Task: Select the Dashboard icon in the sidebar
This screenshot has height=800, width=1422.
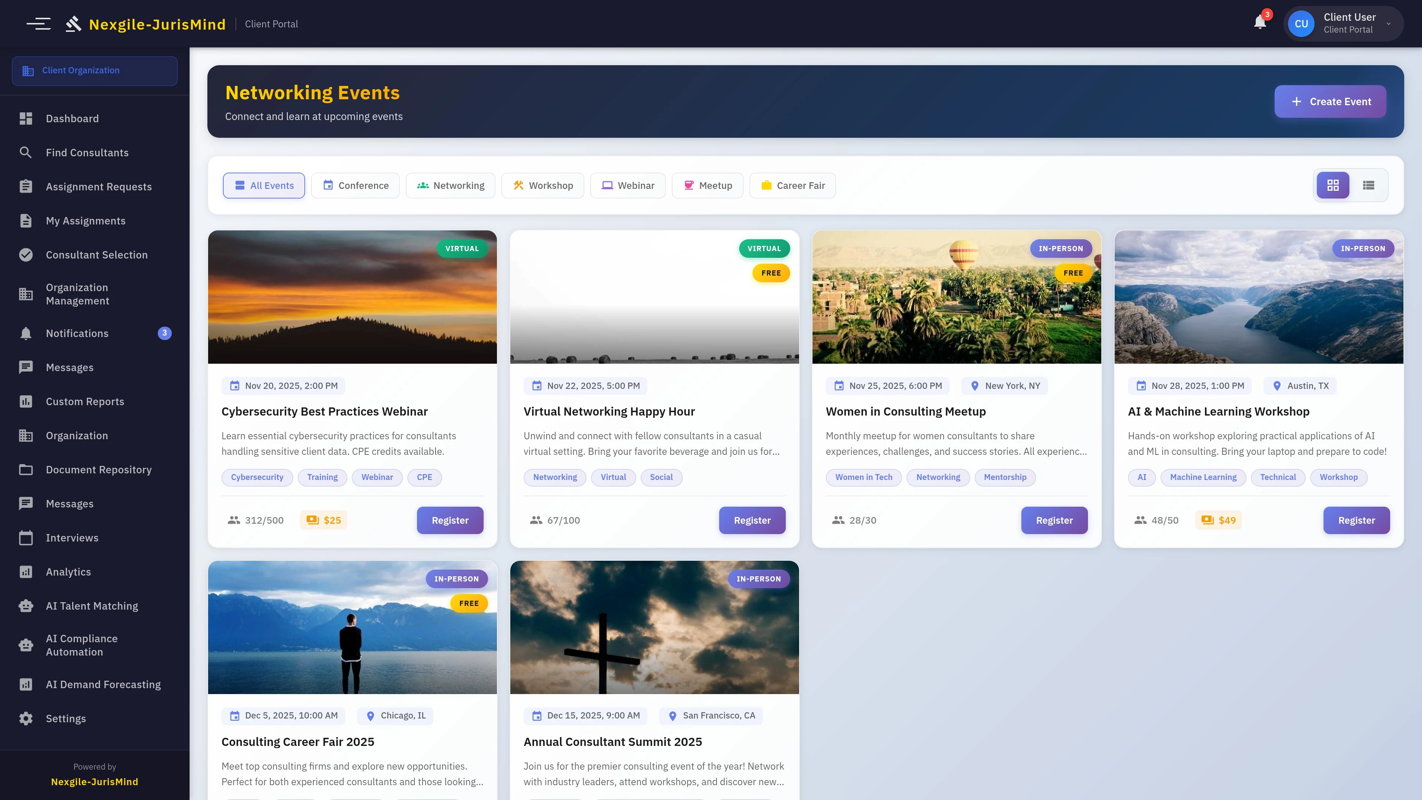Action: [x=26, y=118]
